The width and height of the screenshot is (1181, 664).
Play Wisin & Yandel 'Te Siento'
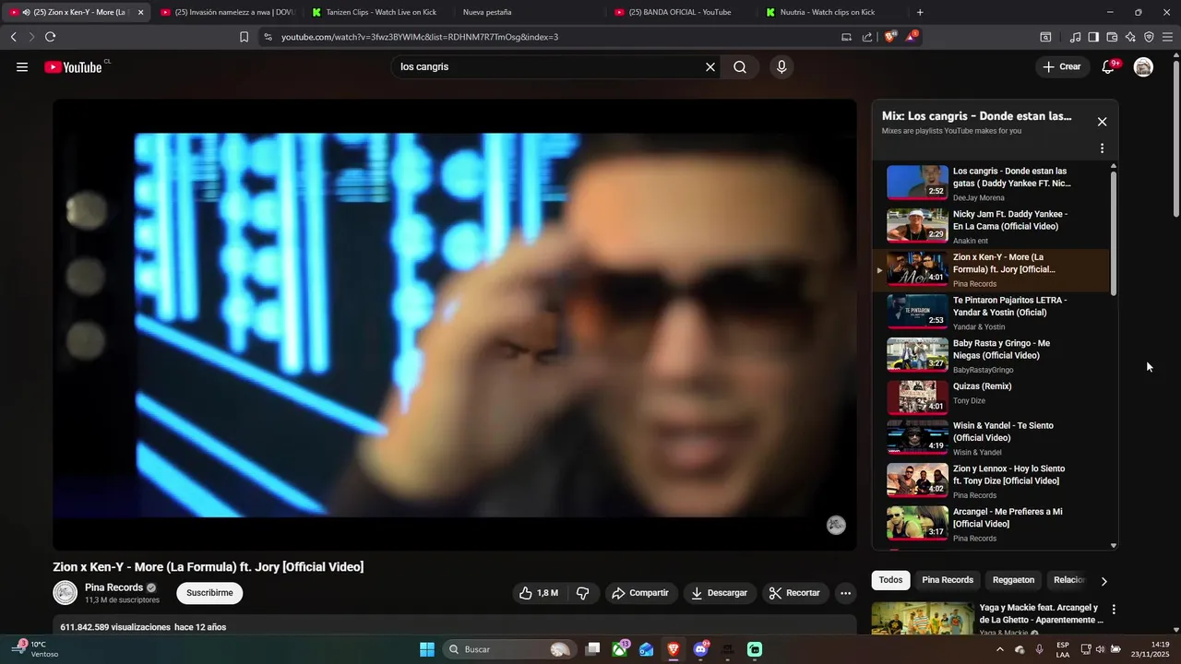pyautogui.click(x=992, y=439)
